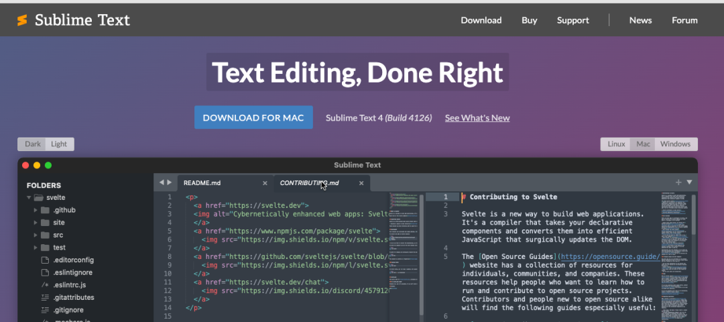This screenshot has width=724, height=322.
Task: Click the .github folder icon
Action: (x=45, y=210)
